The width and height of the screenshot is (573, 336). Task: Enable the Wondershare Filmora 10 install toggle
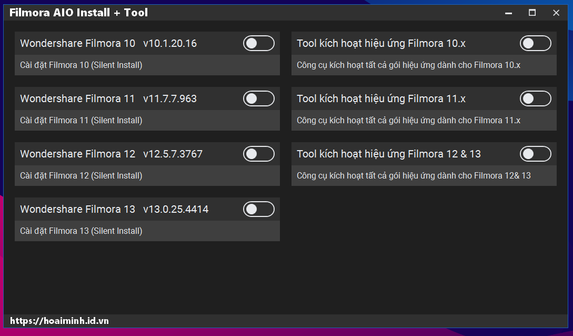(x=259, y=43)
